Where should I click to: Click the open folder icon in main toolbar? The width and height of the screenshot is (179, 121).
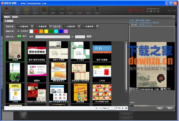[27, 10]
